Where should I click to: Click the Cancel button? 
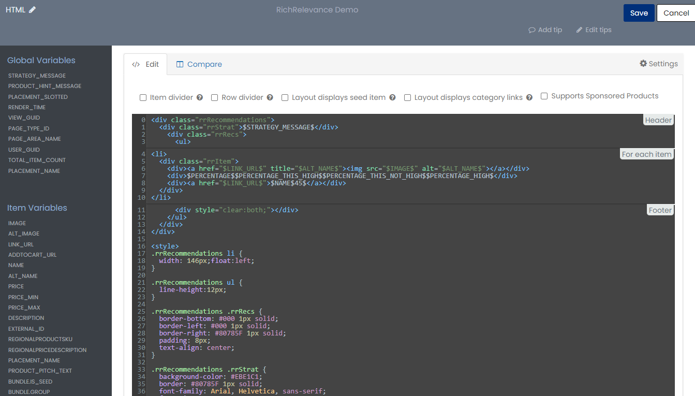tap(676, 13)
